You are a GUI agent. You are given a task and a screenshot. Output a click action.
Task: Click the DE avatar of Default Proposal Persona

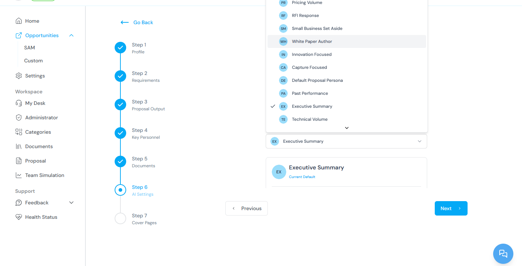(x=283, y=80)
